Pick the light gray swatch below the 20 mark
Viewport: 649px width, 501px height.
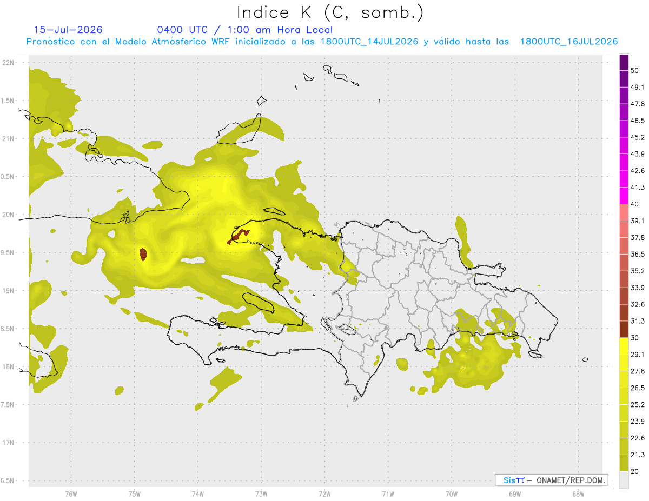pos(624,480)
